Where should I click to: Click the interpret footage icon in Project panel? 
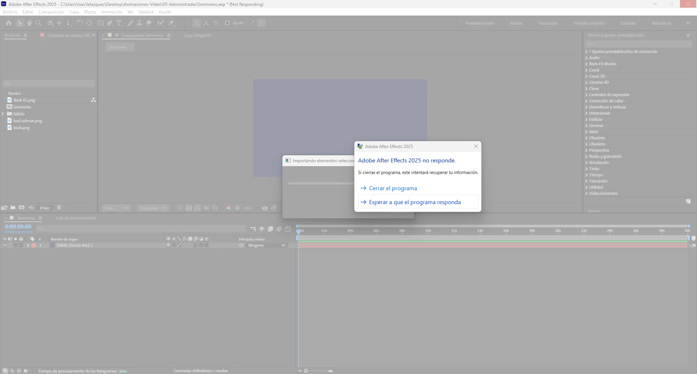4,208
